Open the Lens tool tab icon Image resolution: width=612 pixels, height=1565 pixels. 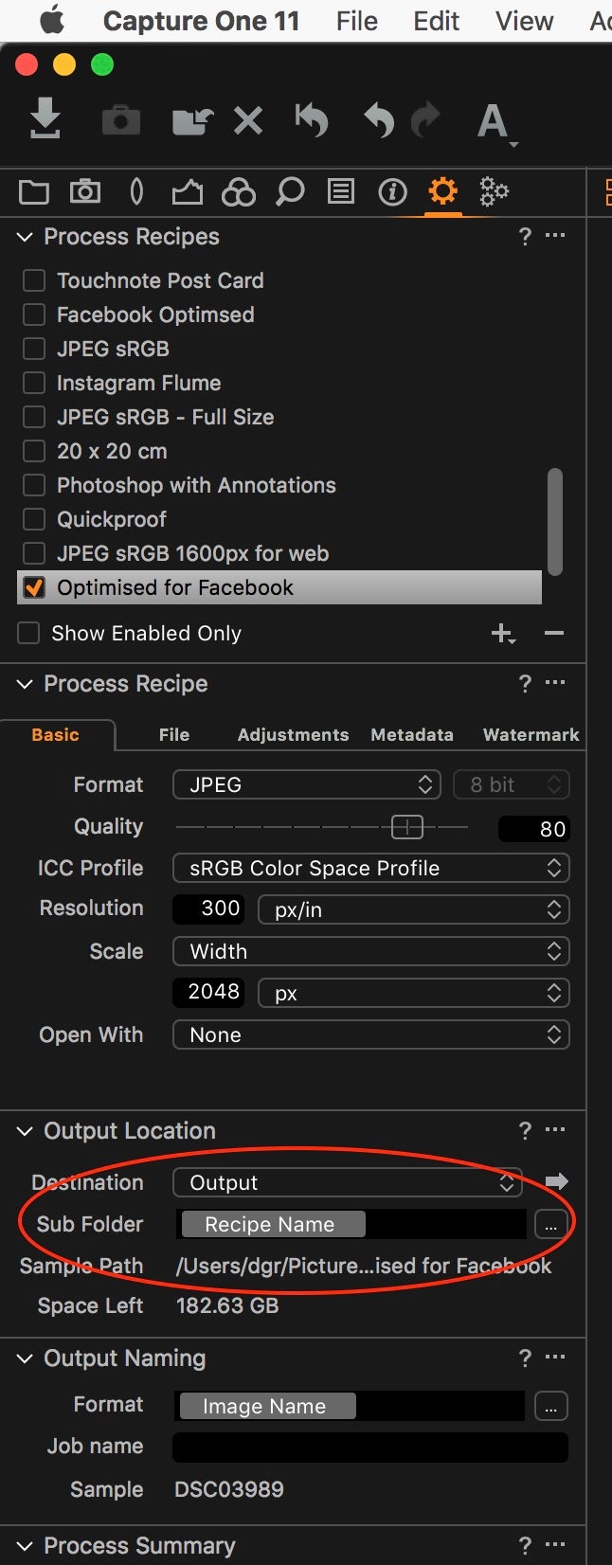[x=136, y=192]
